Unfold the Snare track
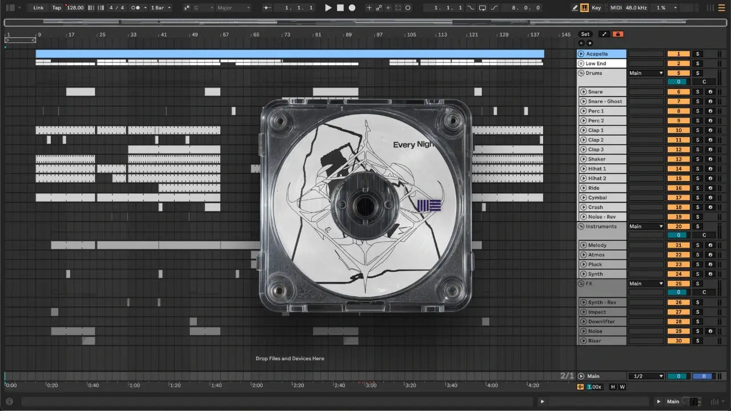This screenshot has width=731, height=411. click(583, 92)
